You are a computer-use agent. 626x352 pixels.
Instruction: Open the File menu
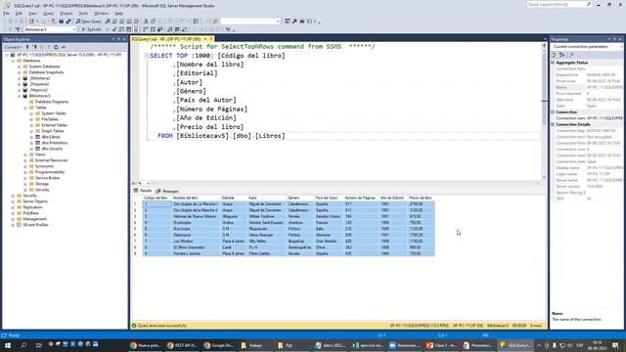6,13
